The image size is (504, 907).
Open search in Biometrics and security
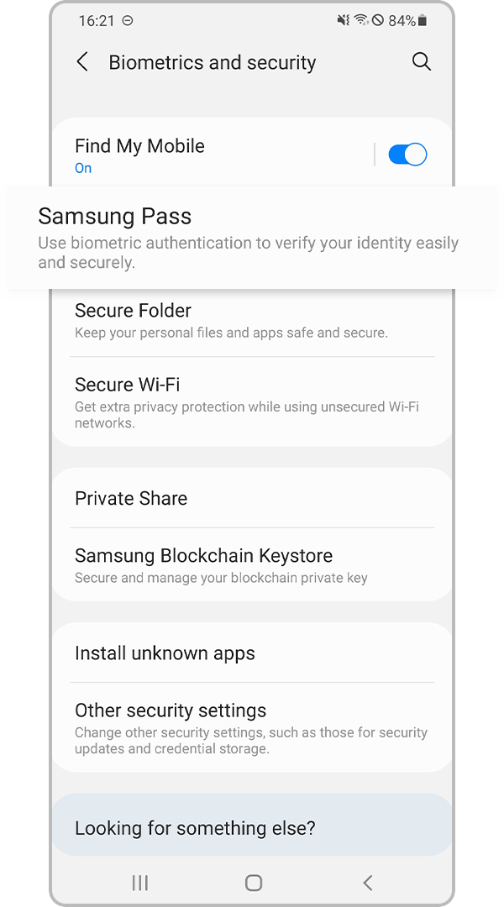tap(422, 61)
